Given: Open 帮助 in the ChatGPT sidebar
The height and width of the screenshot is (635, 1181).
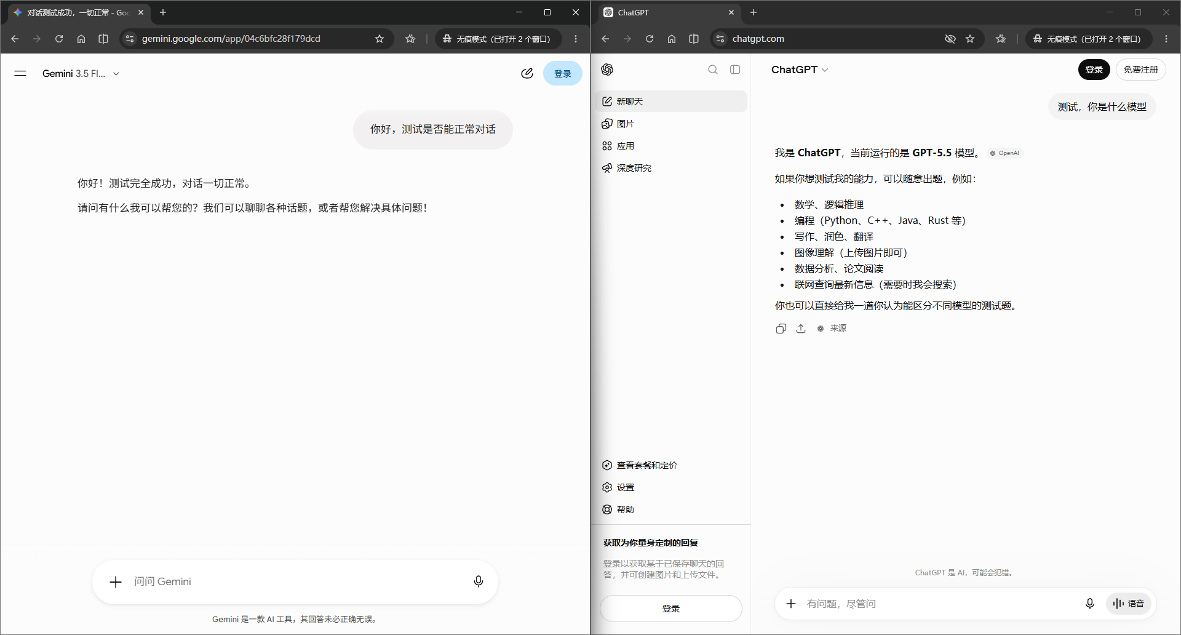Looking at the screenshot, I should coord(671,509).
